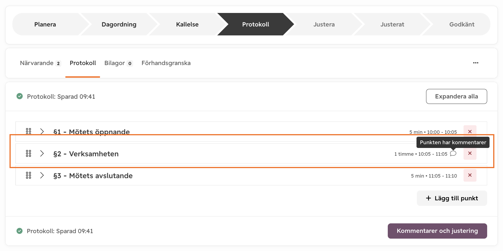503x251 pixels.
Task: Open the Förhandsgranska tab
Action: point(166,63)
